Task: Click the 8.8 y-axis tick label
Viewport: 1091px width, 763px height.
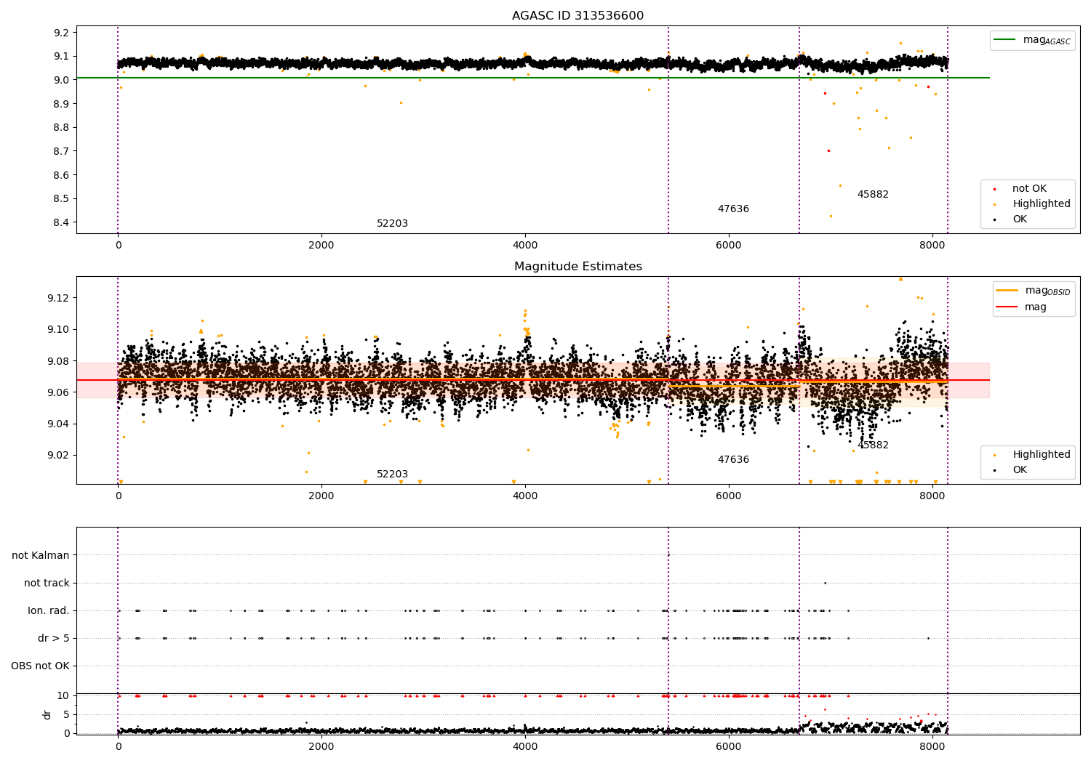Action: click(x=61, y=128)
